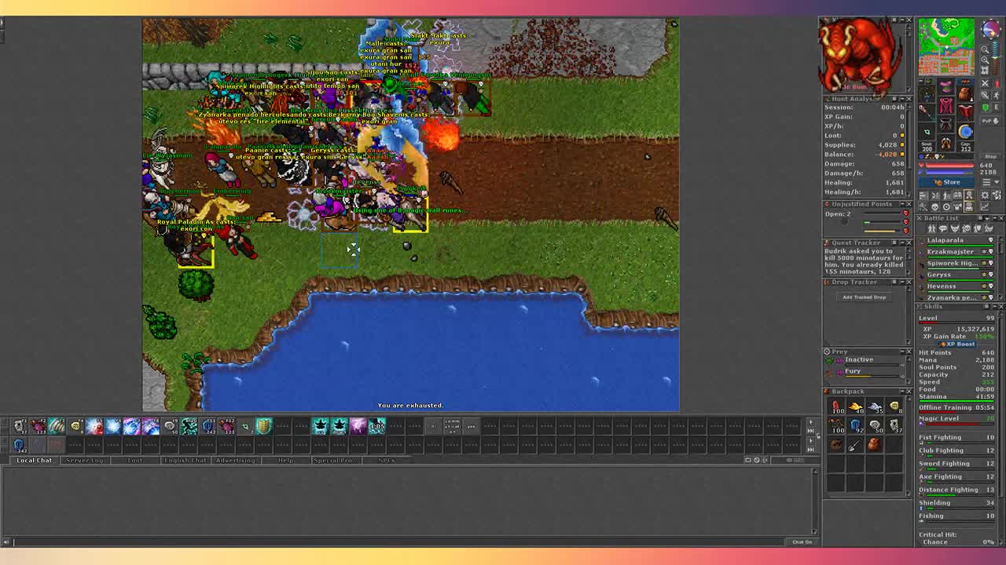
Task: Collapse the Quest Tracker panel
Action: coord(902,243)
